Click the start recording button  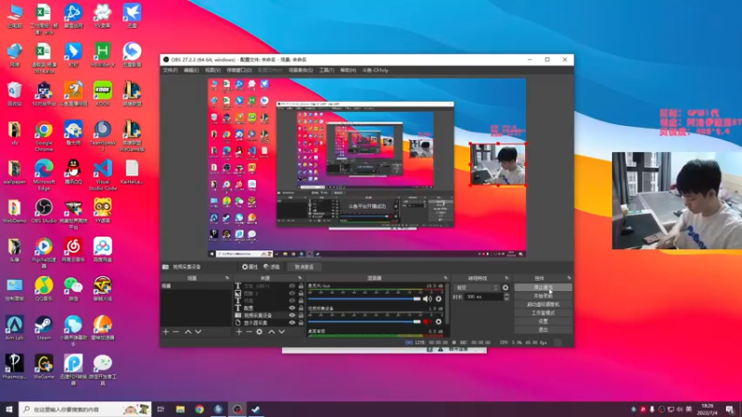click(543, 296)
